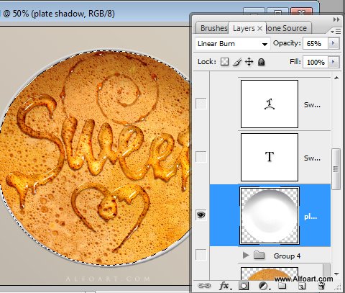Viewport: 345px width, 293px height.
Task: Collapse panel with double-arrow icon
Action: [x=336, y=19]
